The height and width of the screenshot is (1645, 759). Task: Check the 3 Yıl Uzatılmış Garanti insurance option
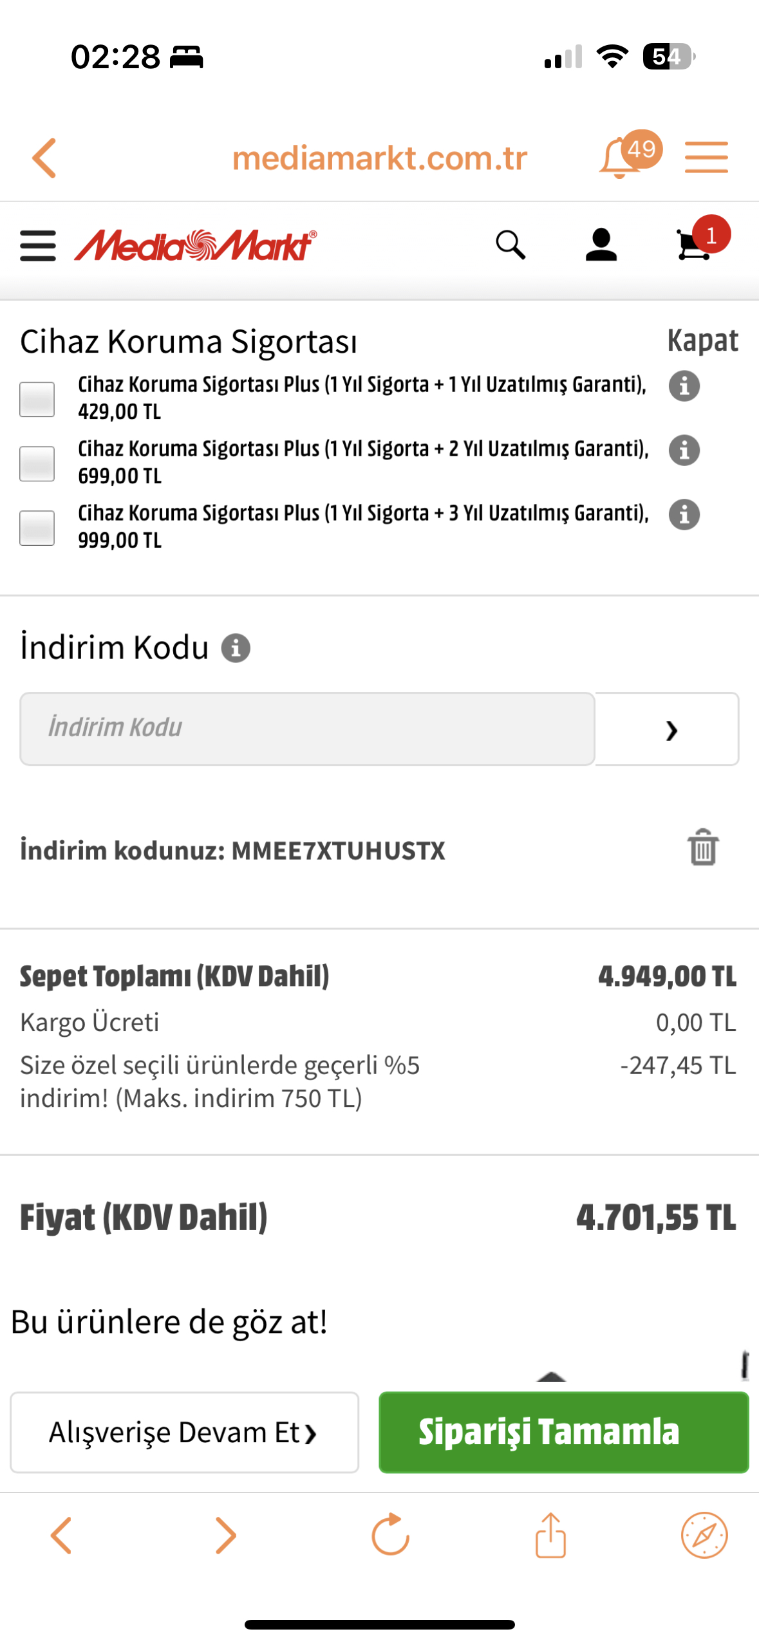37,528
